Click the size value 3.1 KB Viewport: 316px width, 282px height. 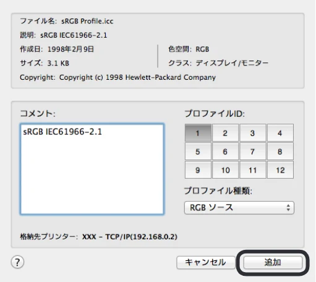[58, 63]
